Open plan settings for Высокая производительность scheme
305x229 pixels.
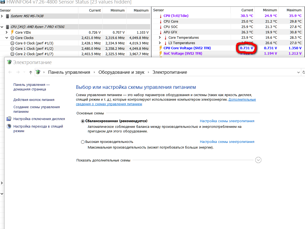(x=227, y=142)
